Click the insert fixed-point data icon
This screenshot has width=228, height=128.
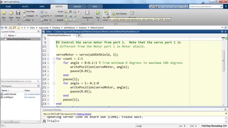[x=74, y=11]
